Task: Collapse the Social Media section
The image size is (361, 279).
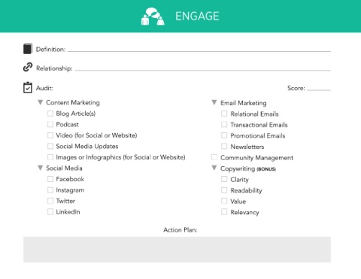Action: (x=40, y=168)
